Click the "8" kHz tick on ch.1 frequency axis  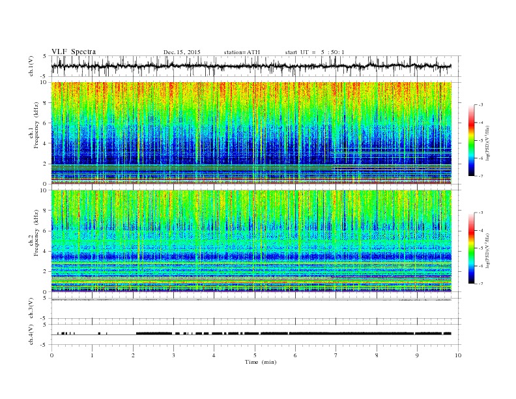click(45, 103)
